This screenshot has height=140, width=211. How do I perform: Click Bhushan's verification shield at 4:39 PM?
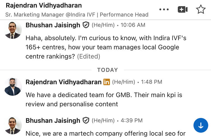tap(86, 120)
